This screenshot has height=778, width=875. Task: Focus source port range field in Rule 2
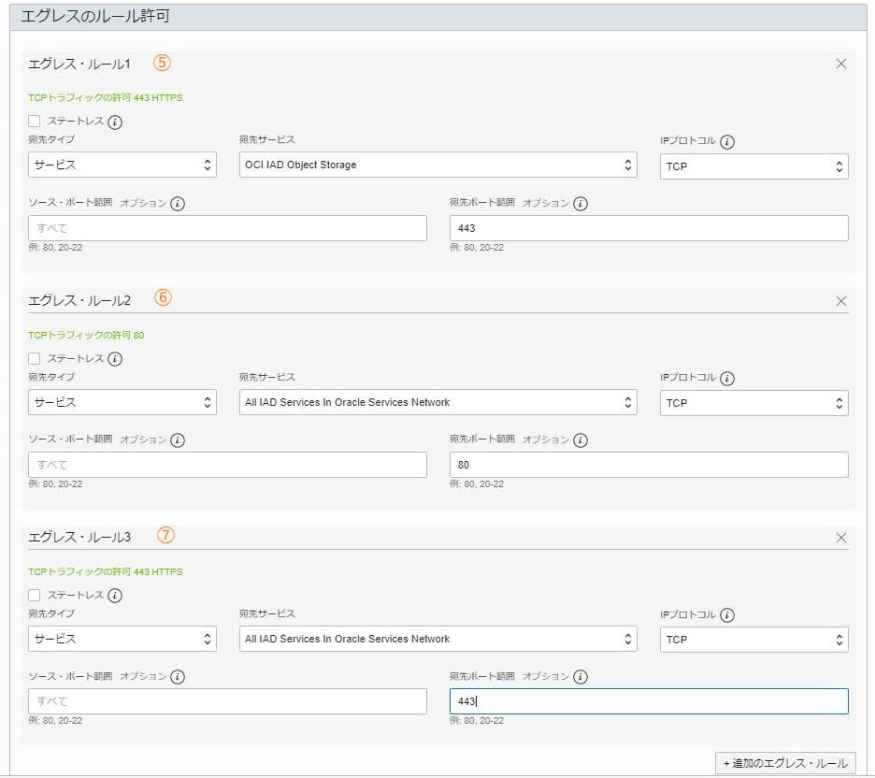click(227, 465)
